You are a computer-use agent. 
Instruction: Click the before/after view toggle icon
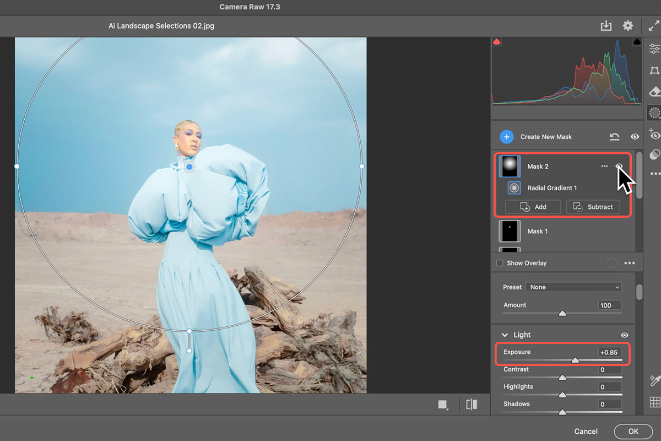(472, 405)
